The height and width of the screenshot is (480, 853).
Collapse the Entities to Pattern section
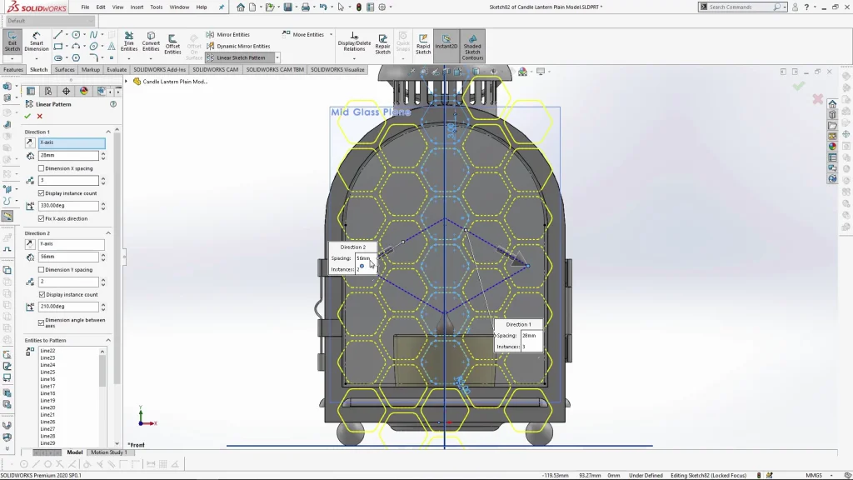pos(107,340)
